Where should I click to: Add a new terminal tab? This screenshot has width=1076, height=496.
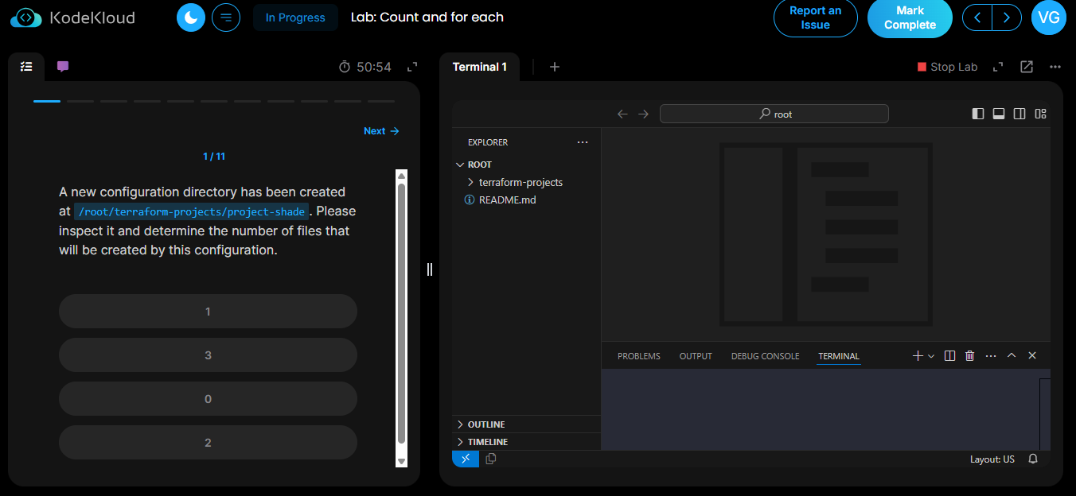[x=555, y=67]
